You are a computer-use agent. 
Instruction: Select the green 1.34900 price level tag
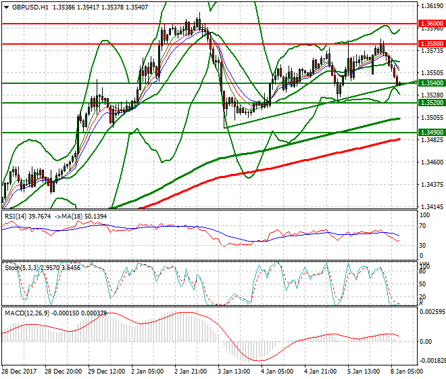point(427,133)
